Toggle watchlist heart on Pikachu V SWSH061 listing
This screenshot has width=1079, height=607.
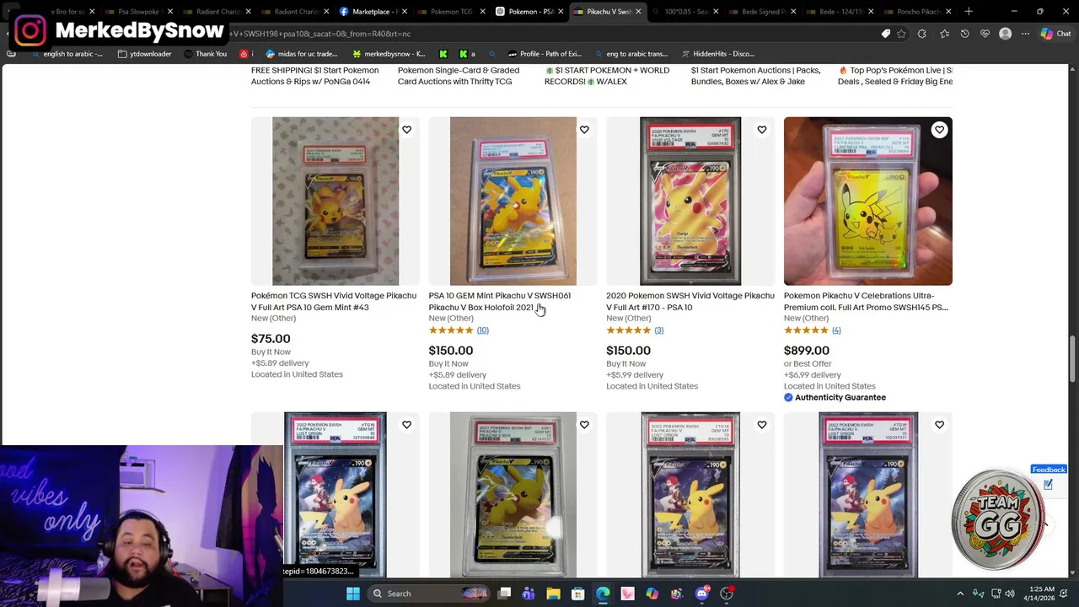pos(584,130)
